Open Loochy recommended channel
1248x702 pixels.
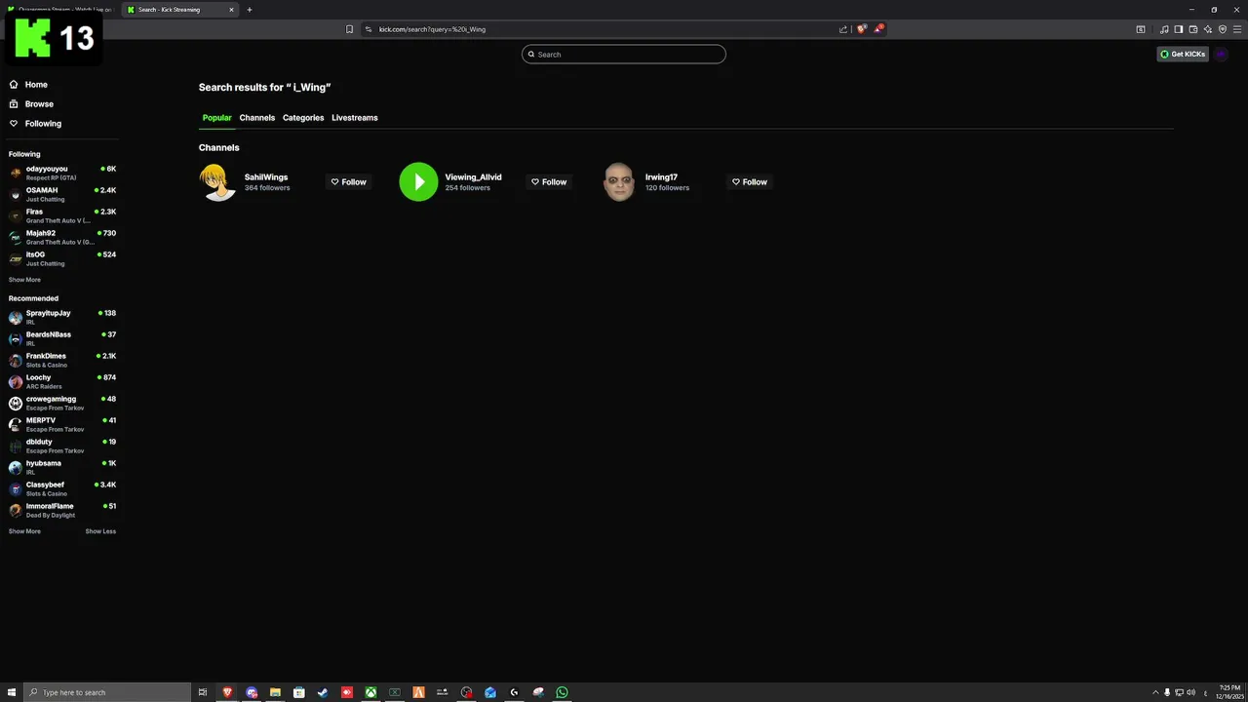[x=62, y=382]
